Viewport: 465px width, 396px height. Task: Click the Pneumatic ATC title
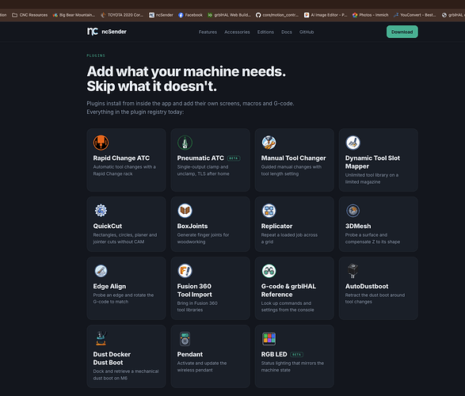[x=200, y=158]
